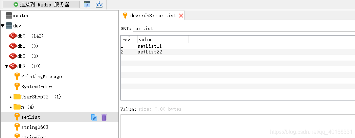Click the UserShopT3 folder icon
This screenshot has width=355, height=138.
click(x=17, y=97)
